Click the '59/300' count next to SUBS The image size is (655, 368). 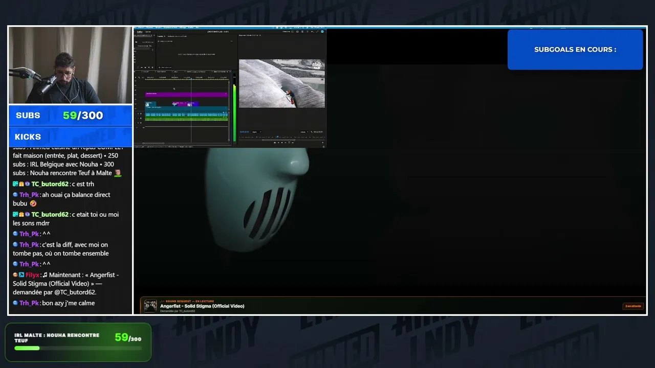click(x=83, y=116)
